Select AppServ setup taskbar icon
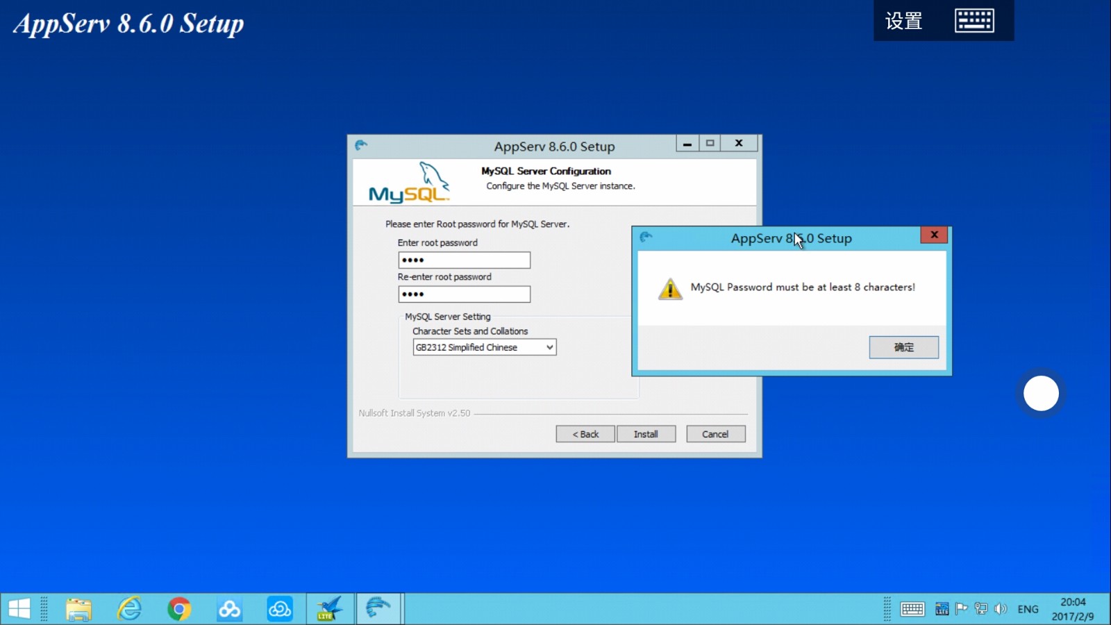The height and width of the screenshot is (625, 1111). point(379,609)
